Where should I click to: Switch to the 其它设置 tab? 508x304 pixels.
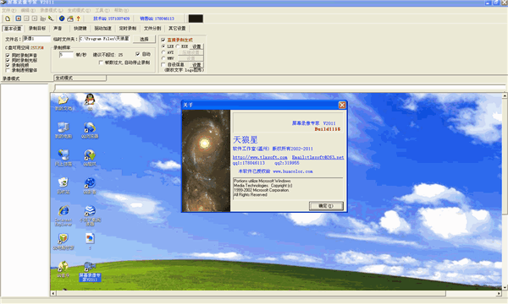pyautogui.click(x=177, y=29)
